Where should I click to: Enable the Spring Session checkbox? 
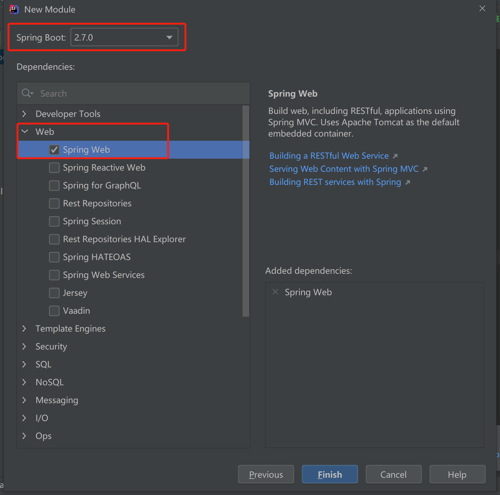(x=54, y=221)
